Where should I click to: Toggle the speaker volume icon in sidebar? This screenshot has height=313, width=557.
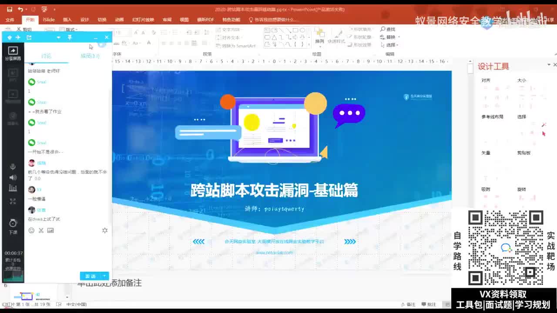[x=13, y=177]
